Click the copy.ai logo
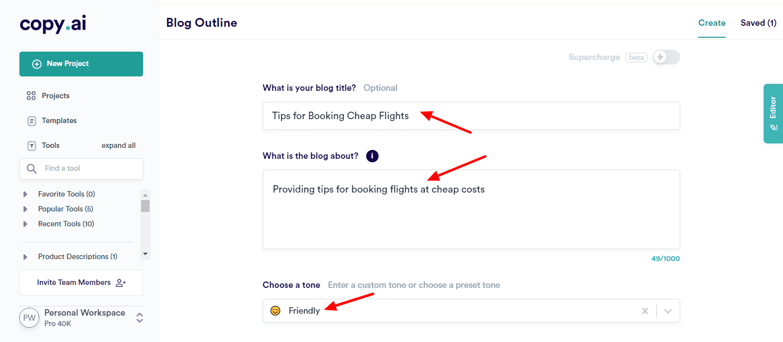 [53, 24]
